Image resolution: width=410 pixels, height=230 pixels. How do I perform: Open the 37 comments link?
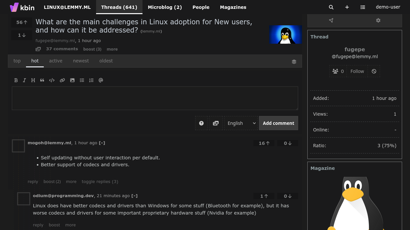point(62,49)
